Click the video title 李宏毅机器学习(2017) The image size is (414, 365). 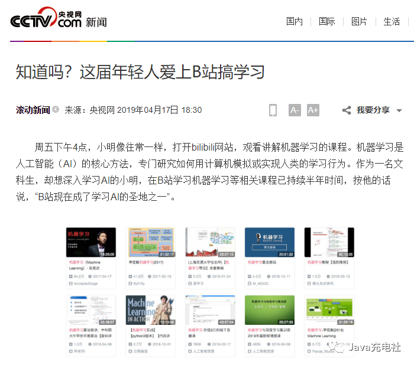click(x=146, y=262)
